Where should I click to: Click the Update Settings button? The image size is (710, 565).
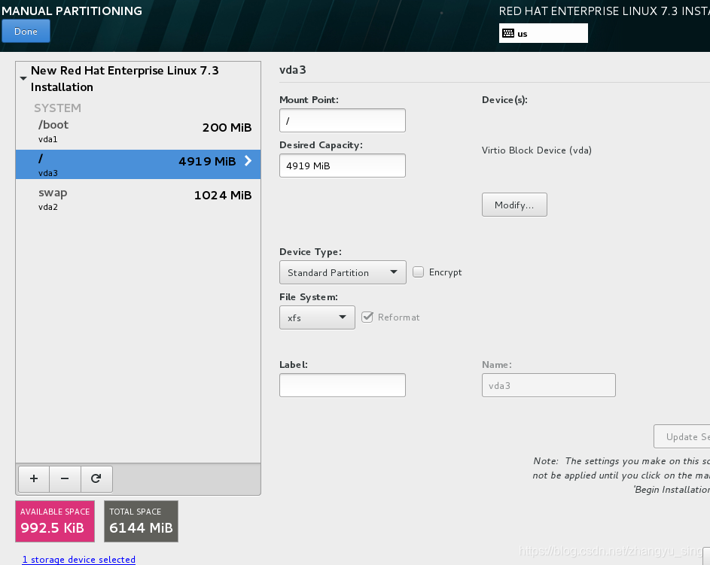682,436
